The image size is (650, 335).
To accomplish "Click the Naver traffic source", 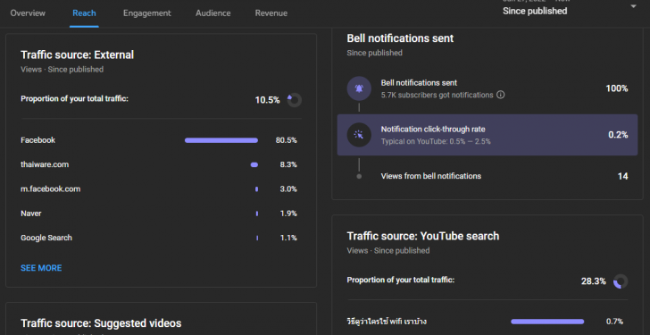I will 31,214.
